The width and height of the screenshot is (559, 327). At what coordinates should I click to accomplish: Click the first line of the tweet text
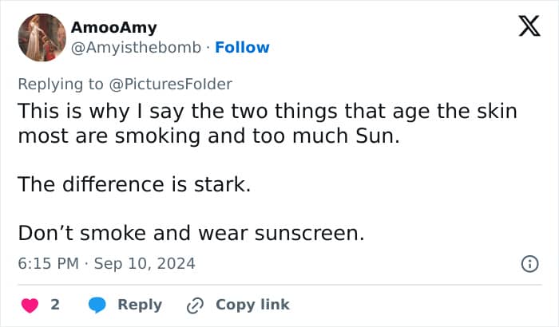pos(268,111)
